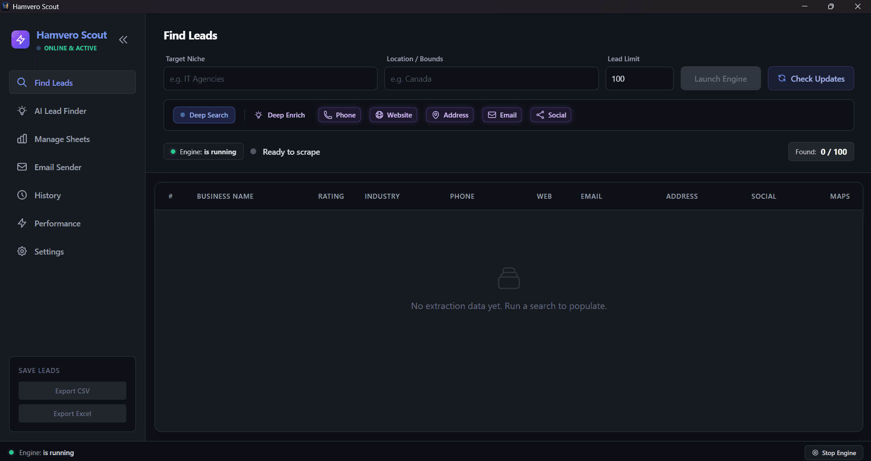Click the Target Niche input field

(270, 78)
